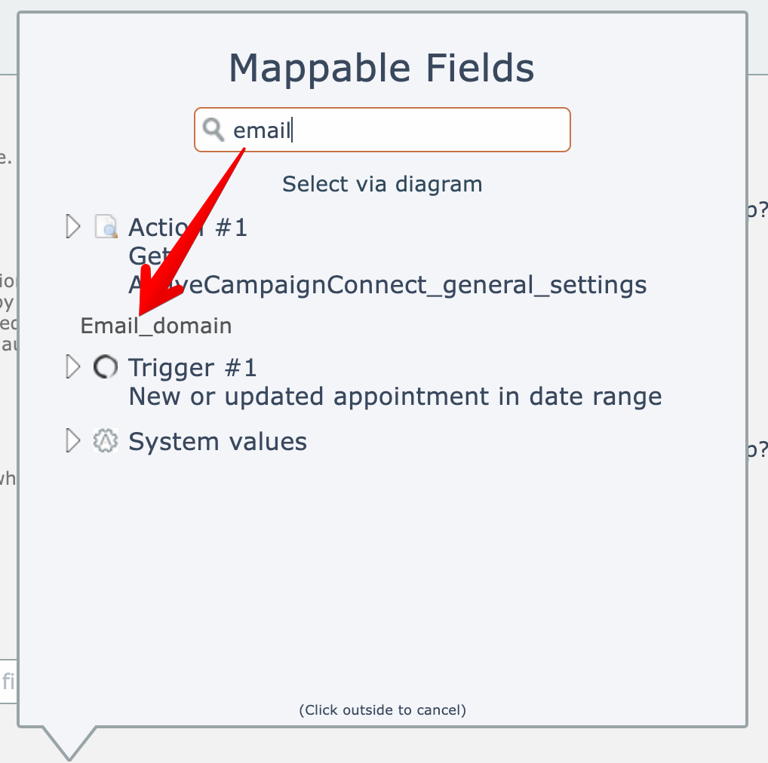The height and width of the screenshot is (763, 768).
Task: Select the Email_domain field
Action: (x=156, y=326)
